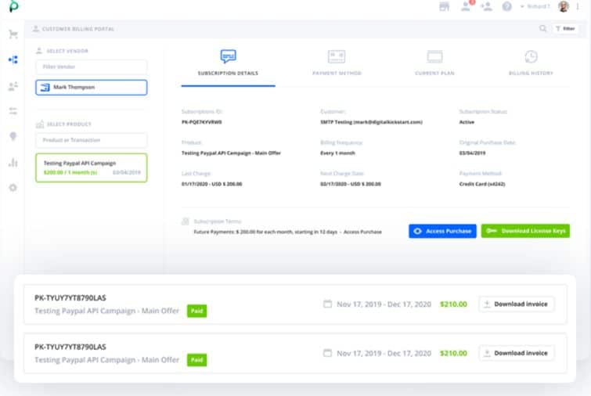Viewport: 591px width, 396px height.
Task: Open the settings gear in sidebar
Action: coord(13,188)
